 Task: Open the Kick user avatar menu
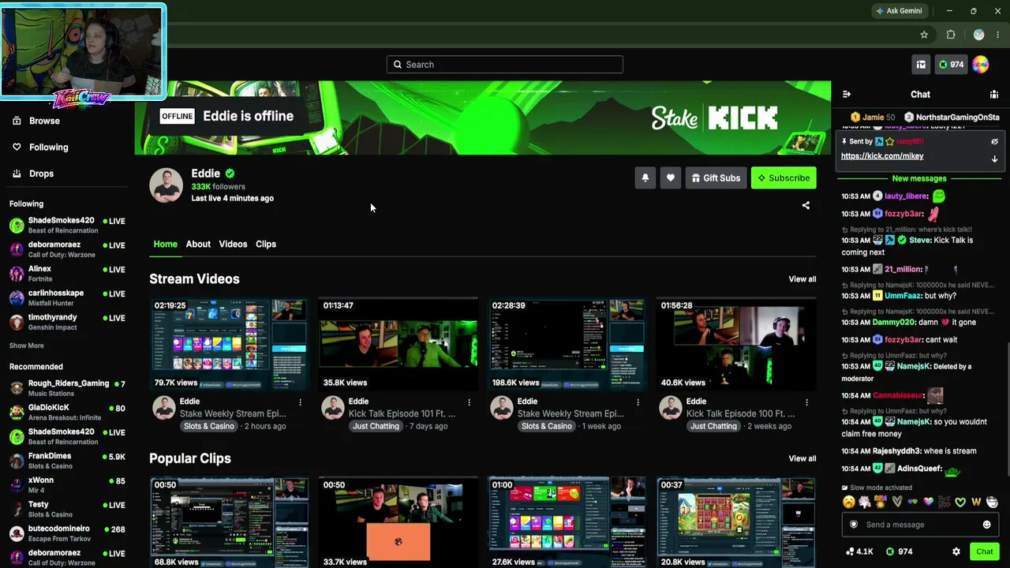[x=981, y=65]
